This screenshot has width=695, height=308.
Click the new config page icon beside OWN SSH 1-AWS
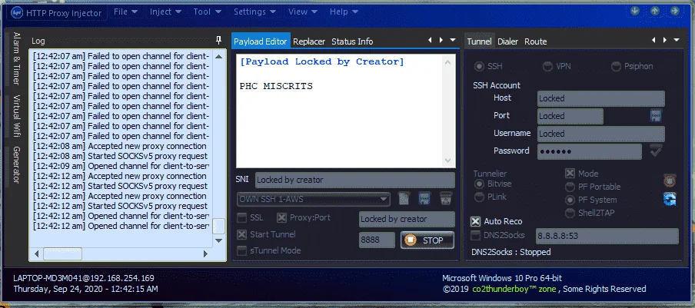404,199
